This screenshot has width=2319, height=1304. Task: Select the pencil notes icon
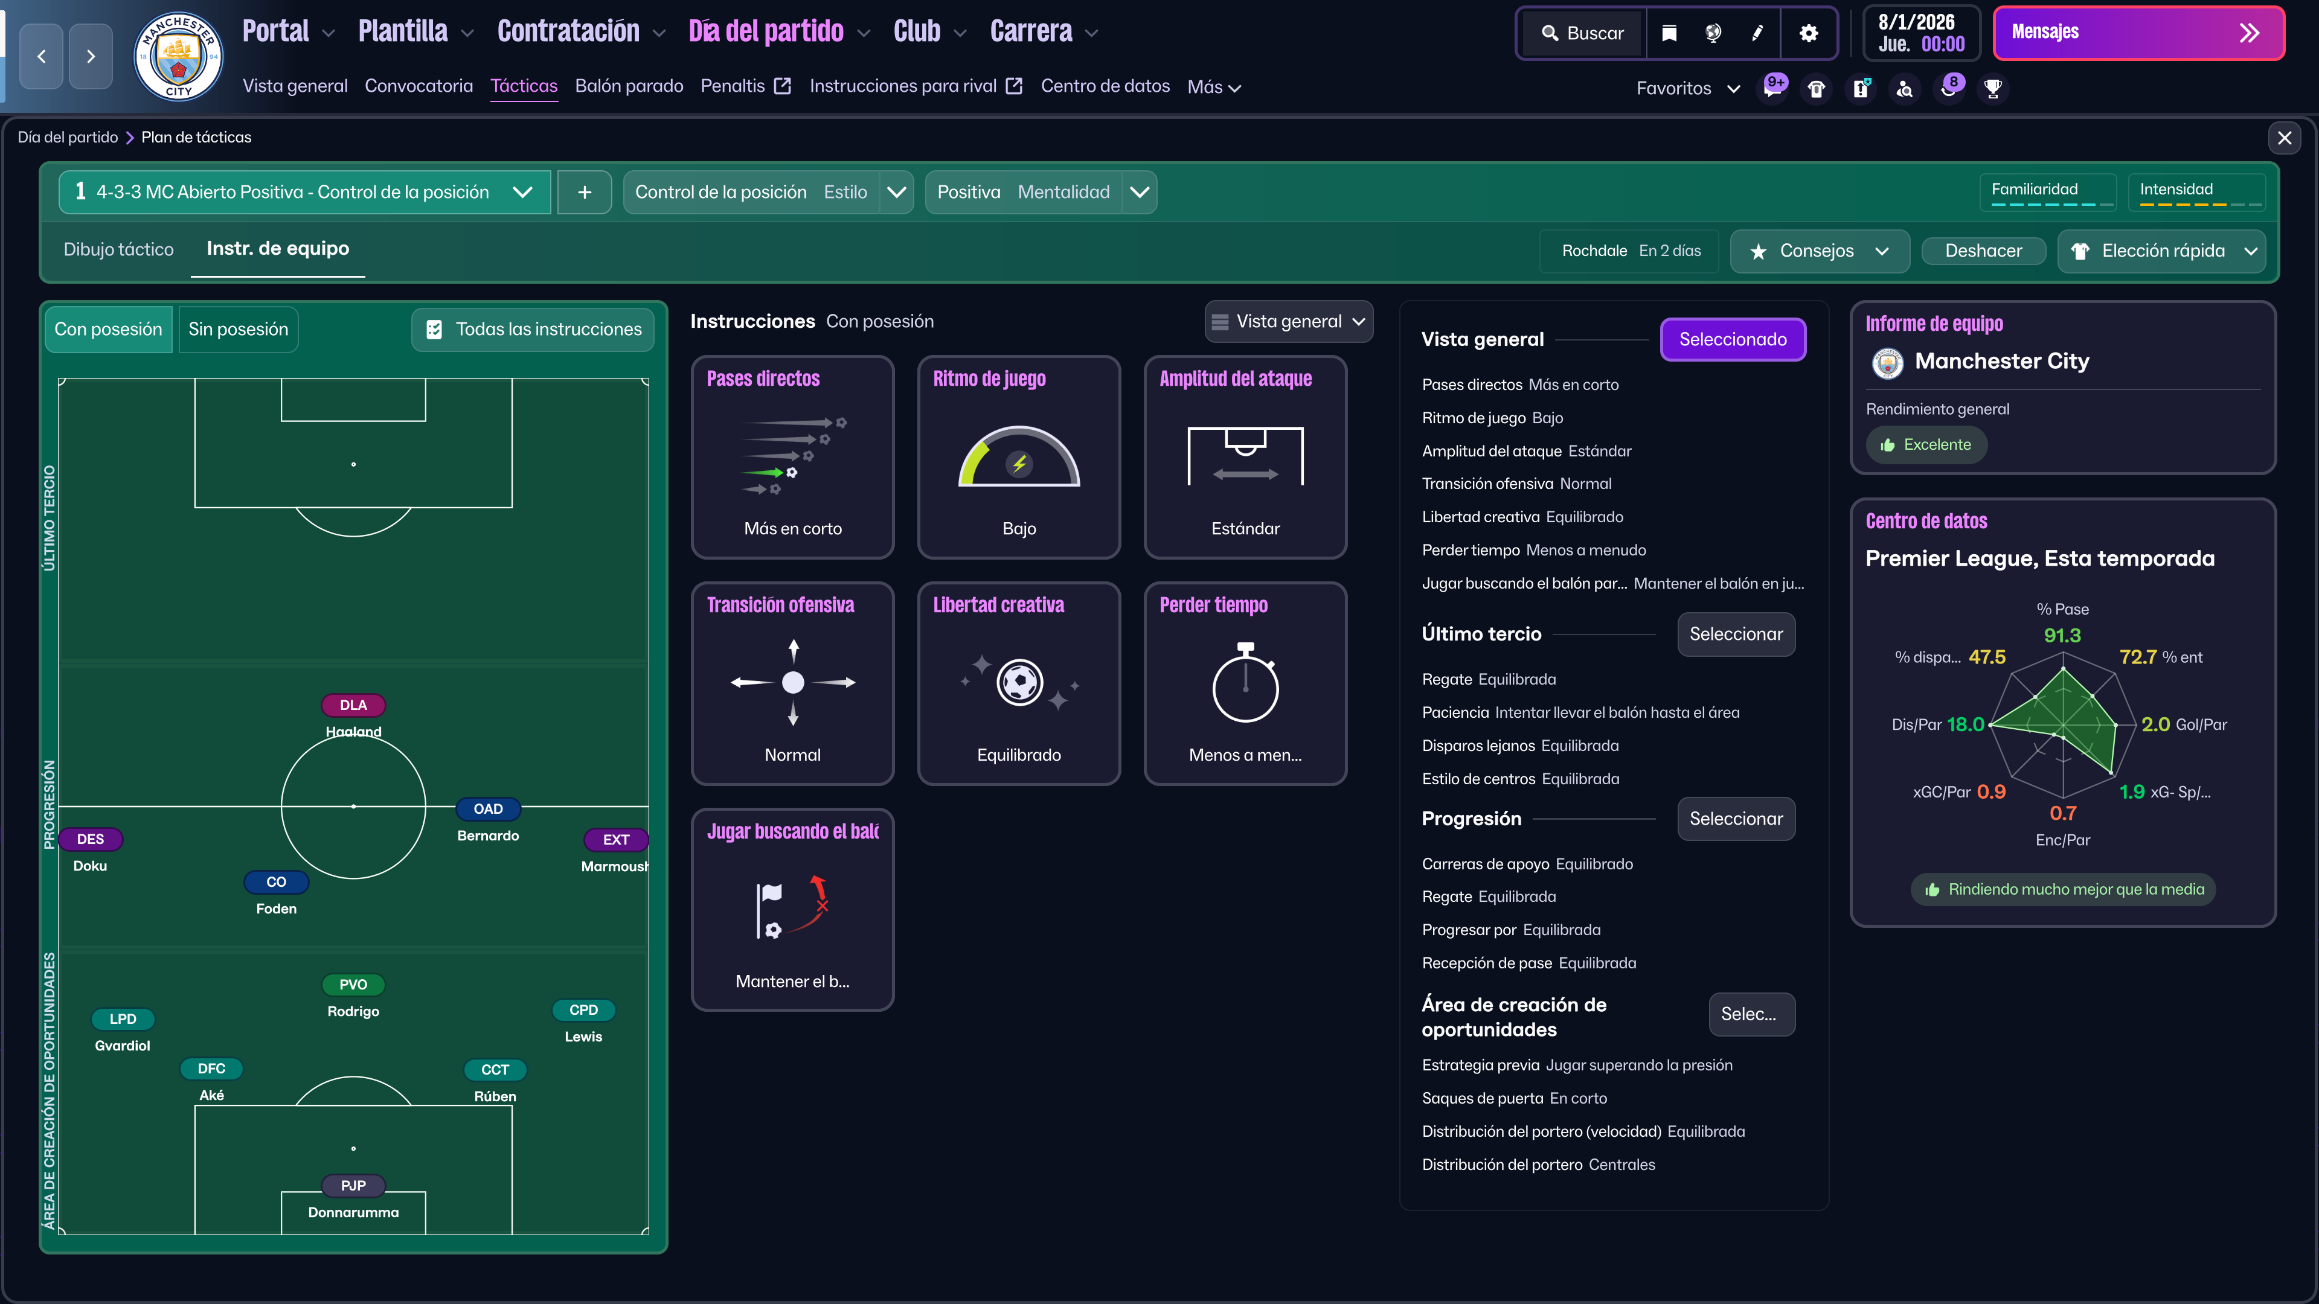(1757, 33)
